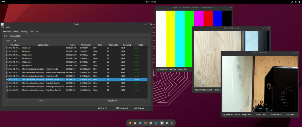Select the Front Right Side DL session in table

coord(41,90)
